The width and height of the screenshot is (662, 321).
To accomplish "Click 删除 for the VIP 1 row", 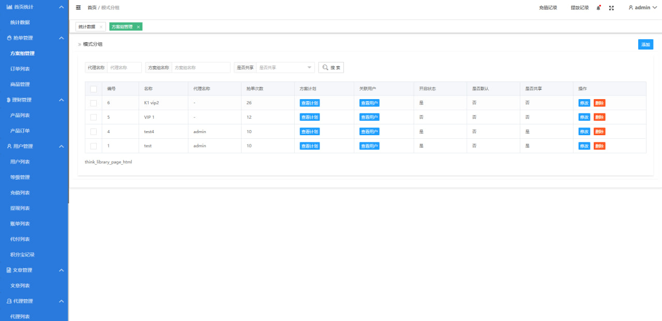I will point(599,117).
